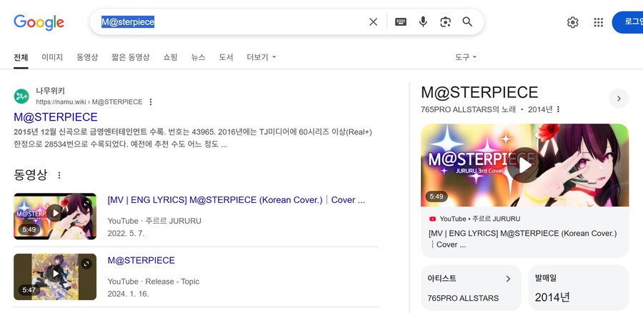Expand the 도구 tools dropdown
This screenshot has height=313, width=643.
tap(465, 57)
